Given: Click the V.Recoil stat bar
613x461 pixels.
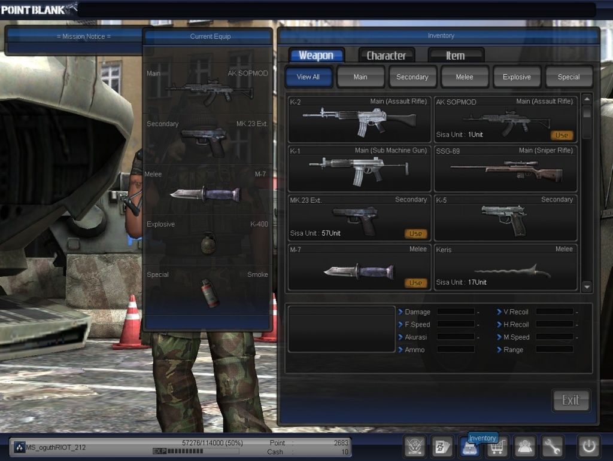Looking at the screenshot, I should [554, 312].
